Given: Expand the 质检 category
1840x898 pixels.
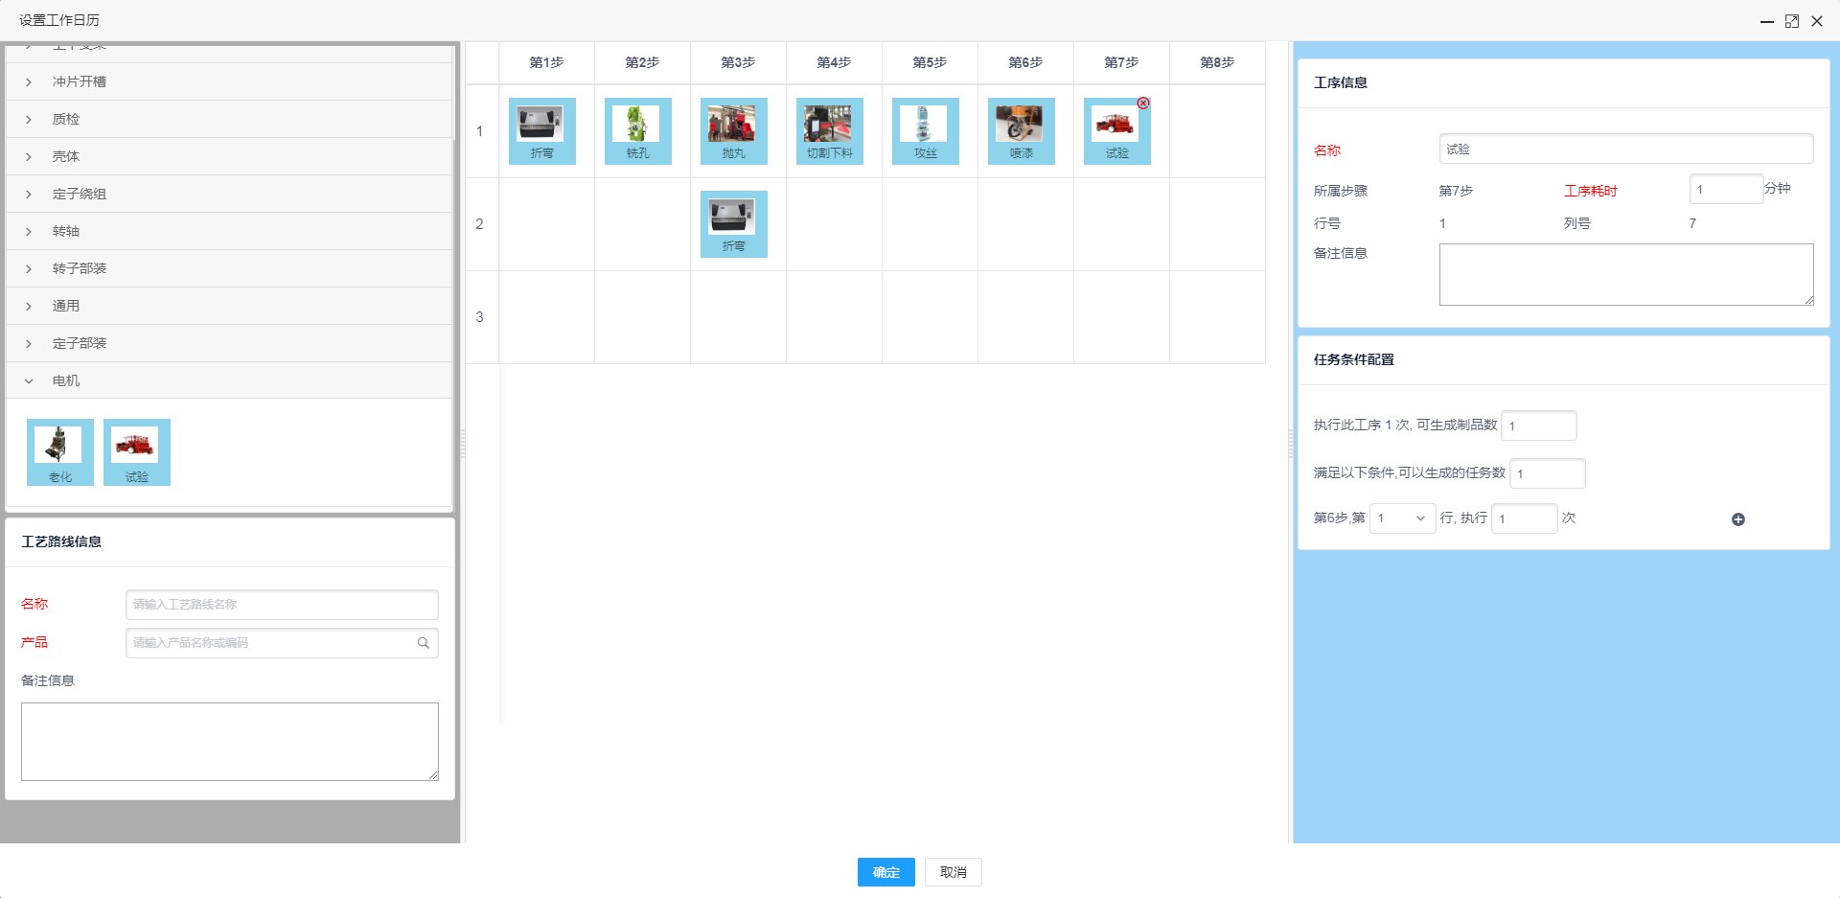Looking at the screenshot, I should coord(229,119).
